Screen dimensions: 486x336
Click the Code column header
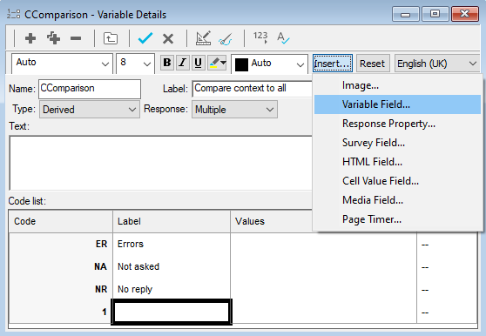tap(61, 221)
